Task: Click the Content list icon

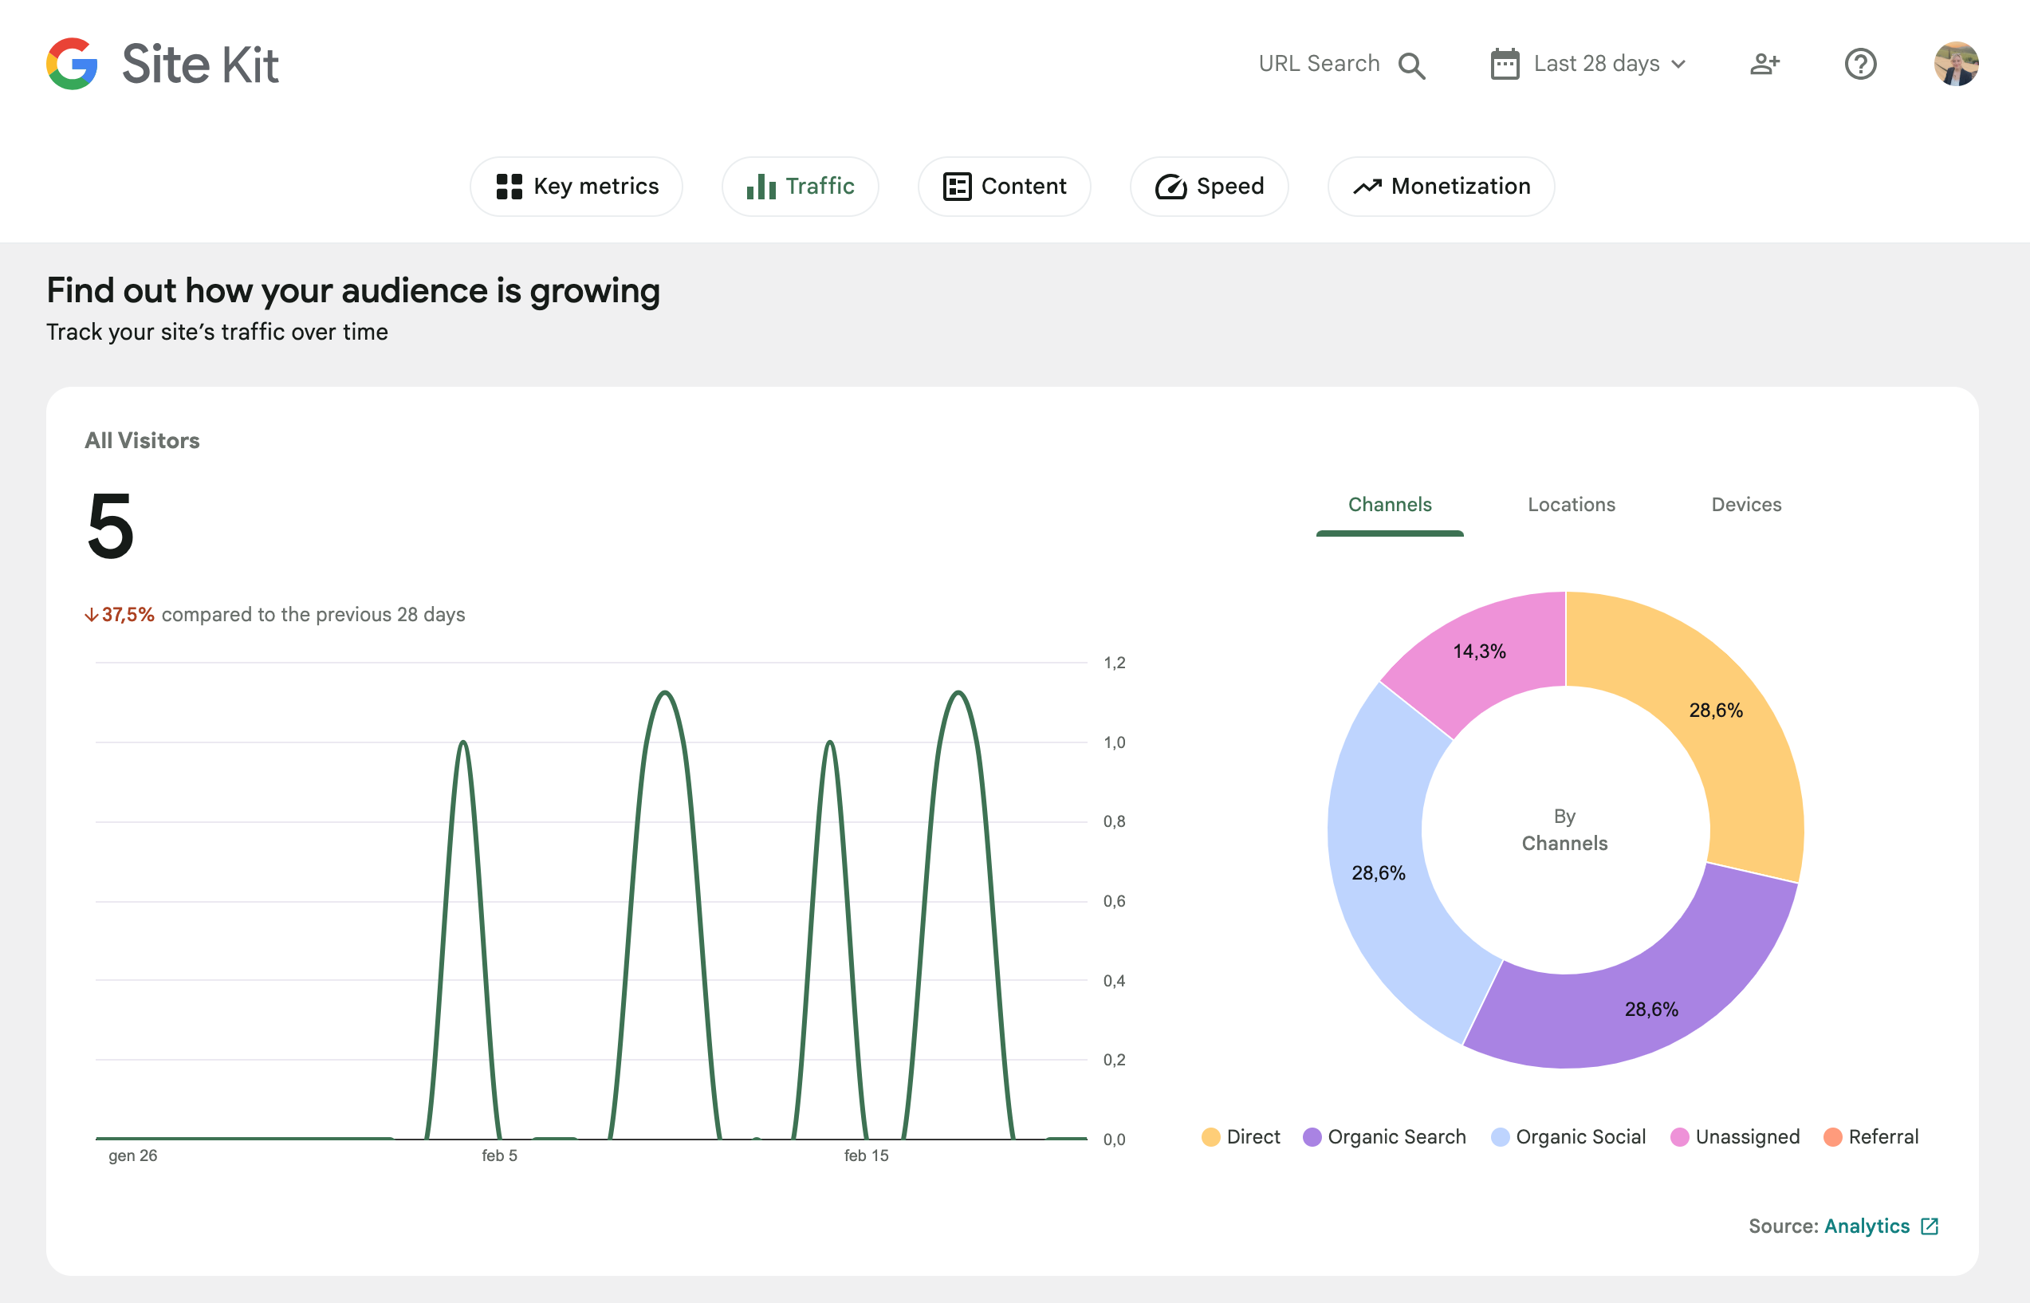Action: pyautogui.click(x=957, y=186)
